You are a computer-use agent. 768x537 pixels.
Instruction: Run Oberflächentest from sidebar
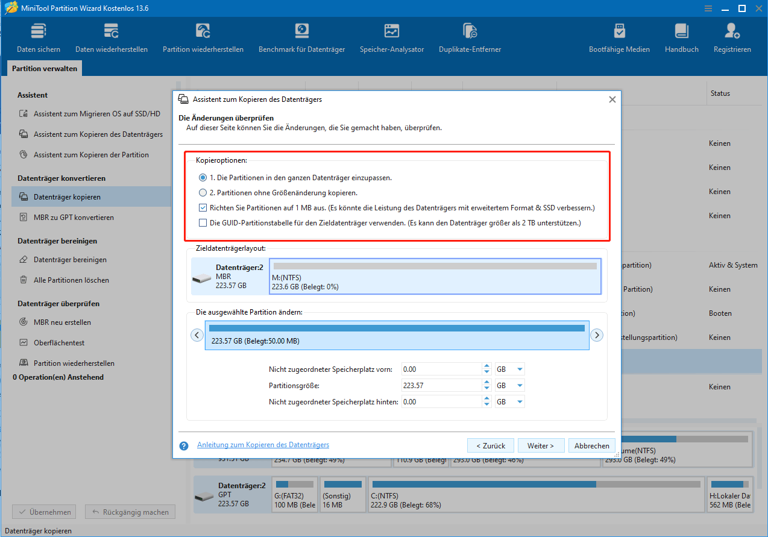[52, 343]
